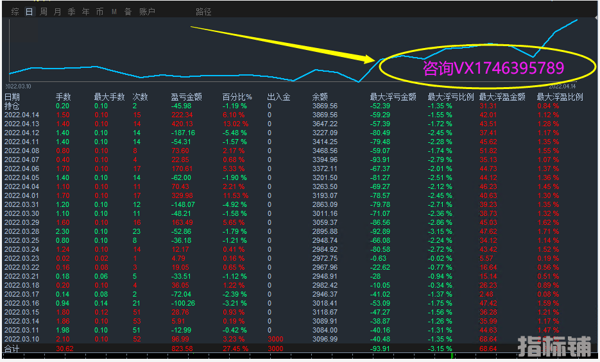Click the 30.62 total lots value
600x362 pixels.
click(64, 349)
